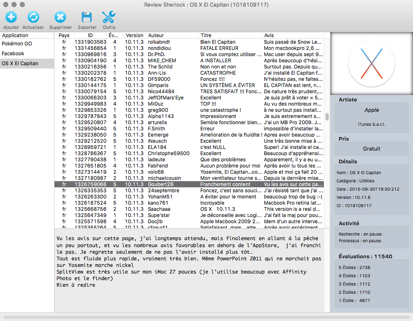Select review by Dr.PhD.

pos(189,54)
